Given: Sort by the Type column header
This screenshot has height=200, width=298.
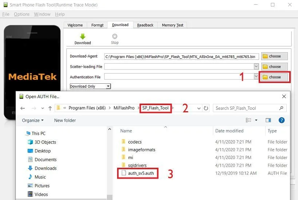Looking at the screenshot, I should pos(272,131).
